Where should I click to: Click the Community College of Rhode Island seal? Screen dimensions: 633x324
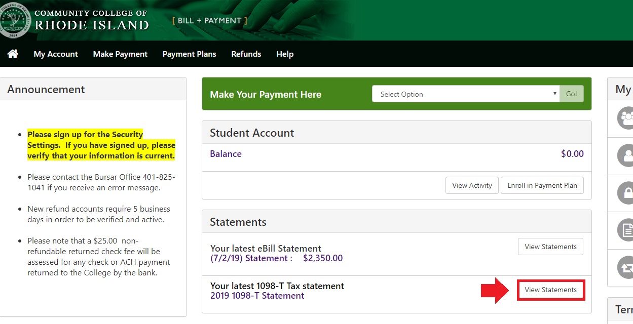(x=14, y=20)
